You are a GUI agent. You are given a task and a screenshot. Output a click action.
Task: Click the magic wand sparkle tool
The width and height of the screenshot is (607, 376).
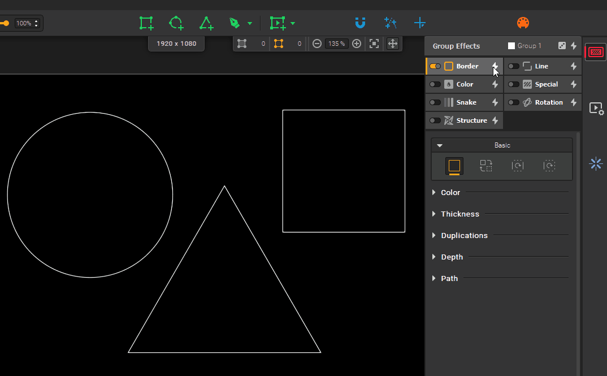pos(390,23)
